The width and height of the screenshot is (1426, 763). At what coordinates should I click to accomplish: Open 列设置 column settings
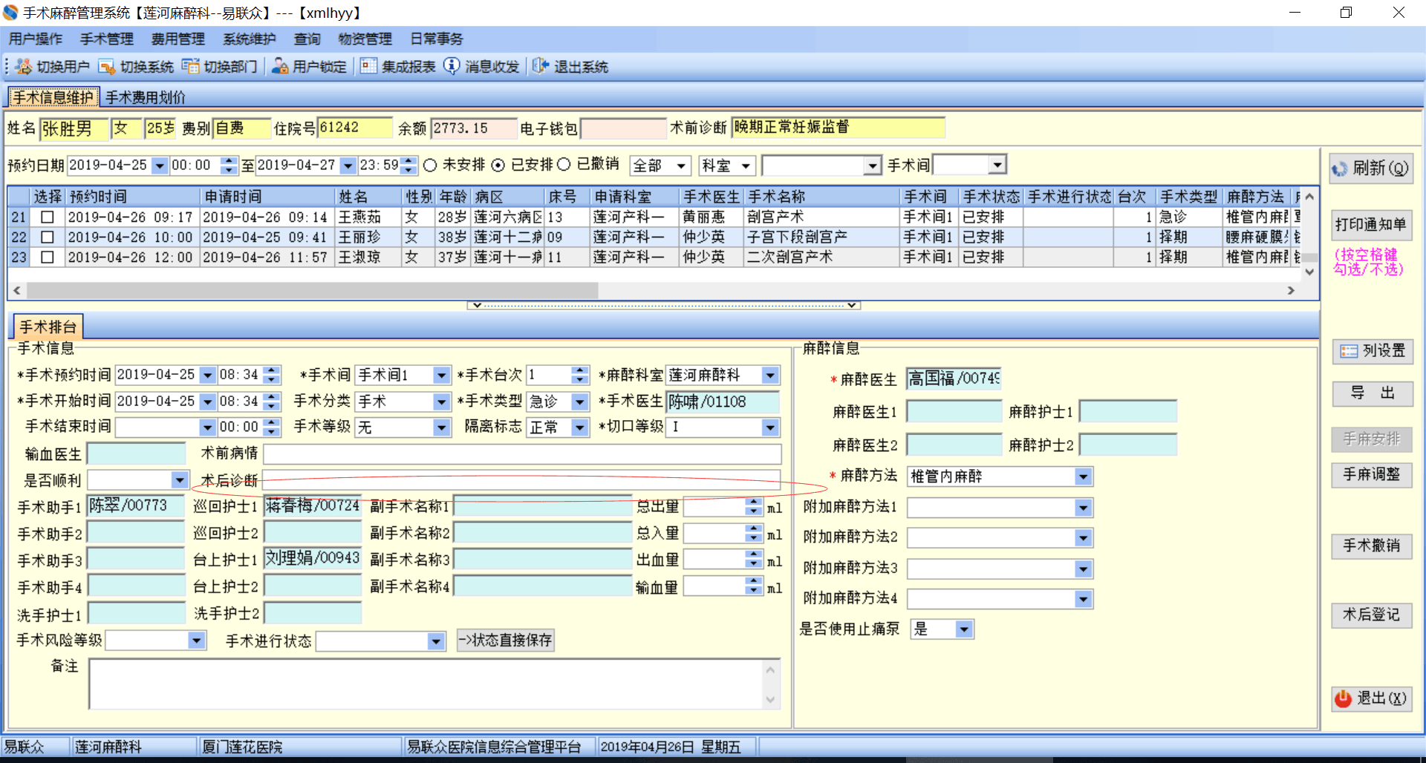click(x=1373, y=351)
